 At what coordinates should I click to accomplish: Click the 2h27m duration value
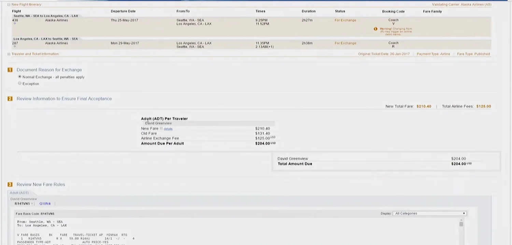click(x=307, y=20)
